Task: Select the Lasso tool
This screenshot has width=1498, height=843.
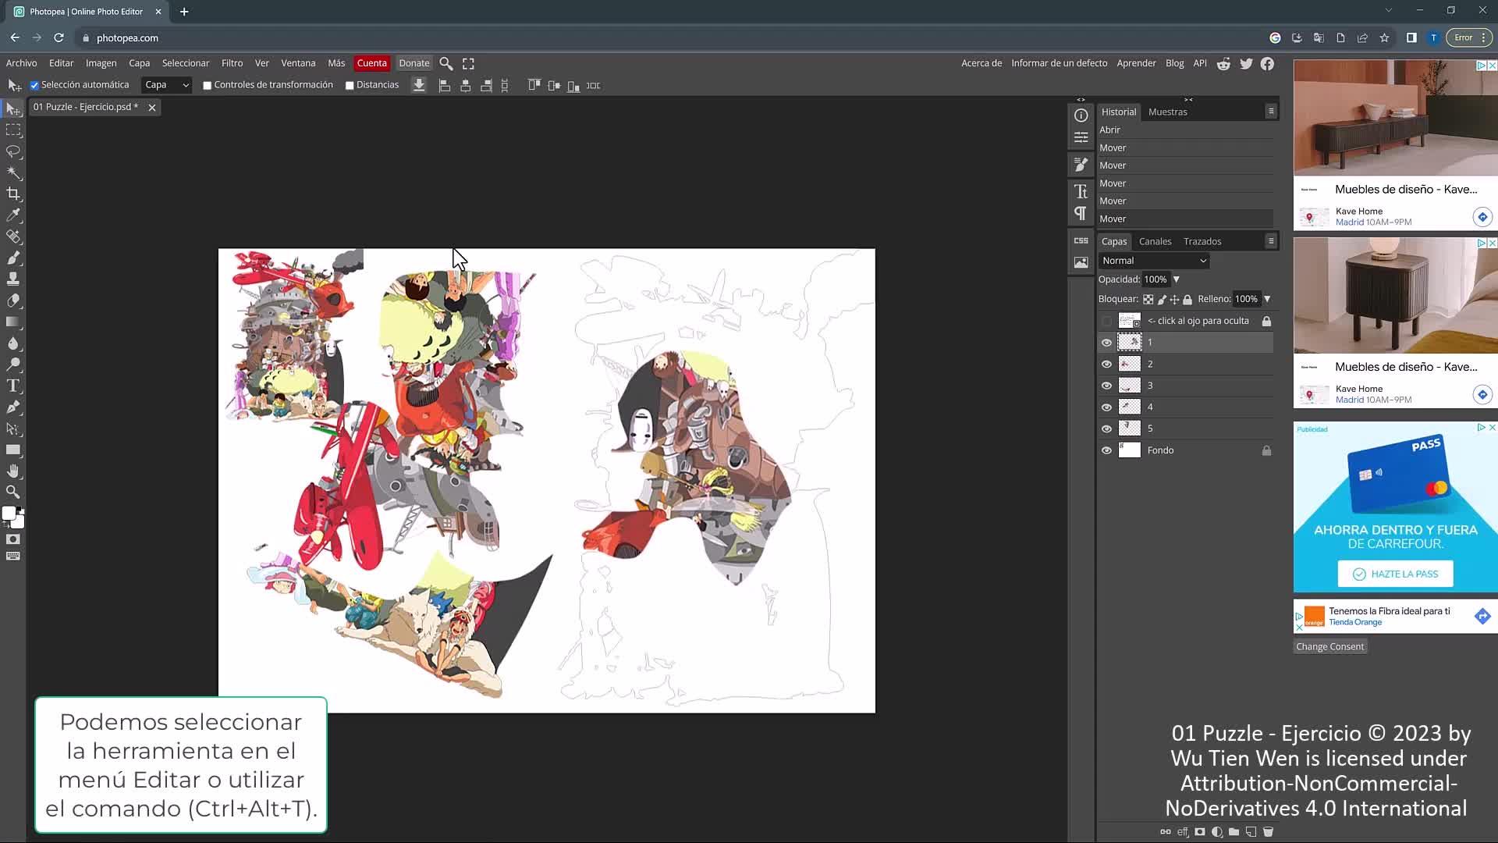Action: coord(13,151)
